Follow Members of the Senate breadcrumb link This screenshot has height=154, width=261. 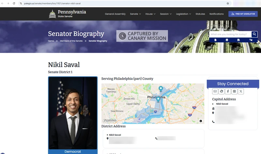click(71, 41)
